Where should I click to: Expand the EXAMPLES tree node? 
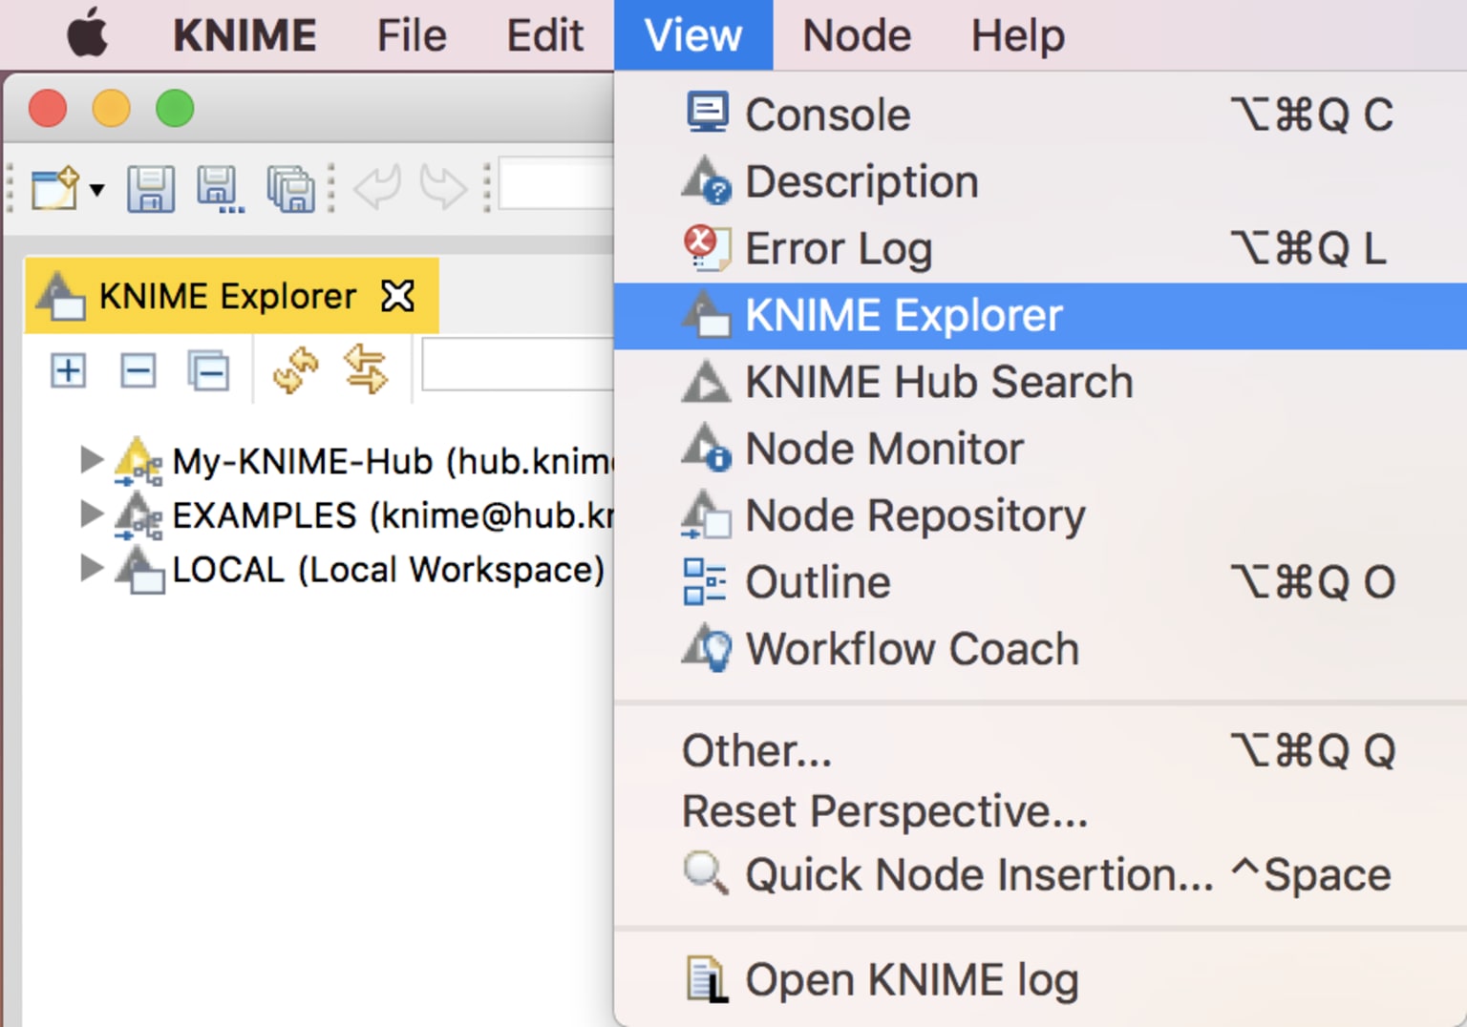click(91, 514)
